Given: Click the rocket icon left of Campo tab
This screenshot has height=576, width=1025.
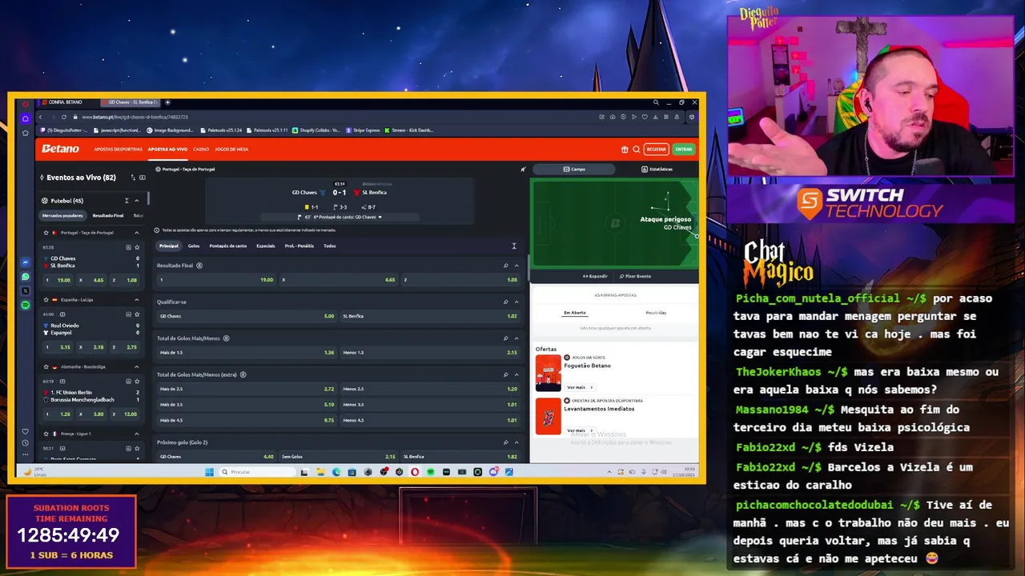Looking at the screenshot, I should (523, 170).
